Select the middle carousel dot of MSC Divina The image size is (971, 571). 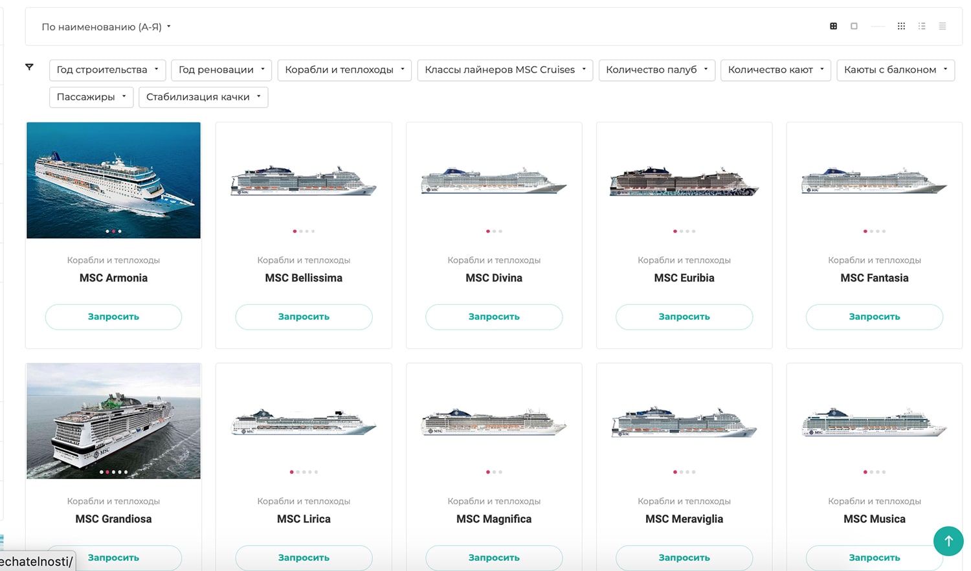coord(494,231)
